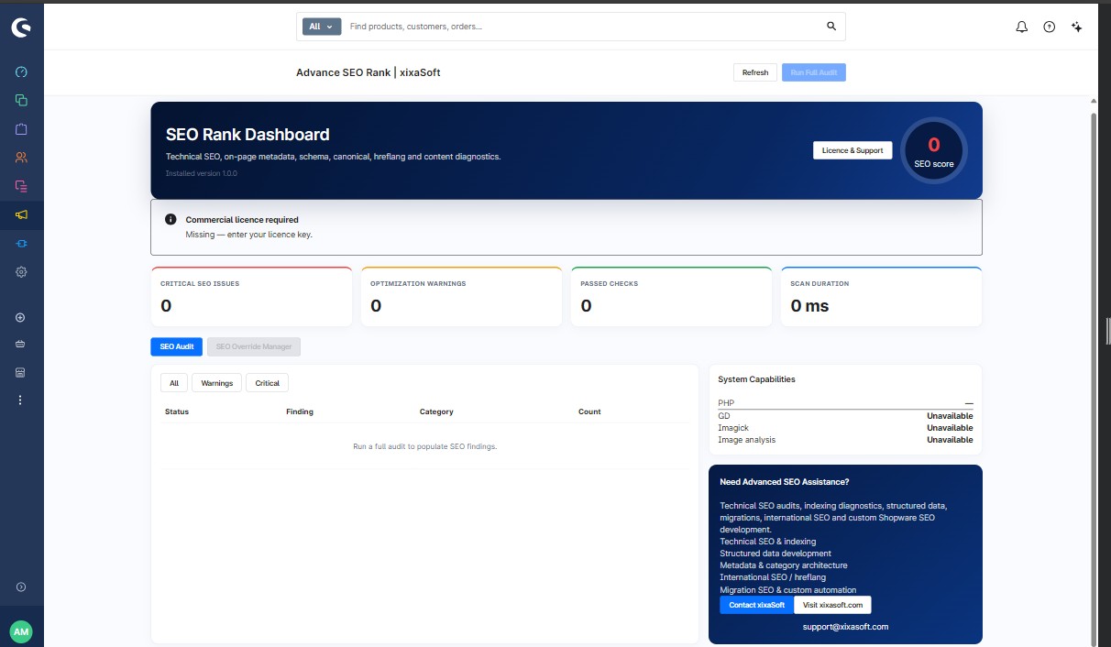Click the plus-circle icon in the sidebar
This screenshot has height=647, width=1111.
pos(20,317)
